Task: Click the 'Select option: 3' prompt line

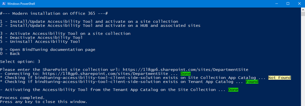Action: click(20, 62)
